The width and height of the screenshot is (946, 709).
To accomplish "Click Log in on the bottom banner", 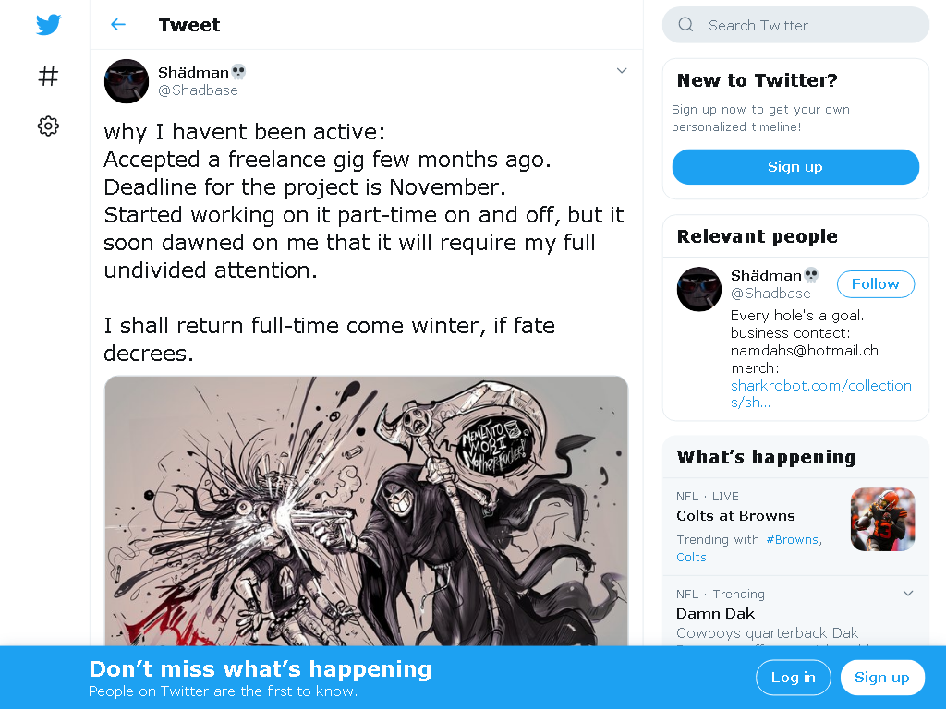I will pyautogui.click(x=794, y=677).
